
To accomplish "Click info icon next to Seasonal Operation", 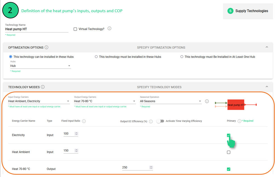I will 207,101.
